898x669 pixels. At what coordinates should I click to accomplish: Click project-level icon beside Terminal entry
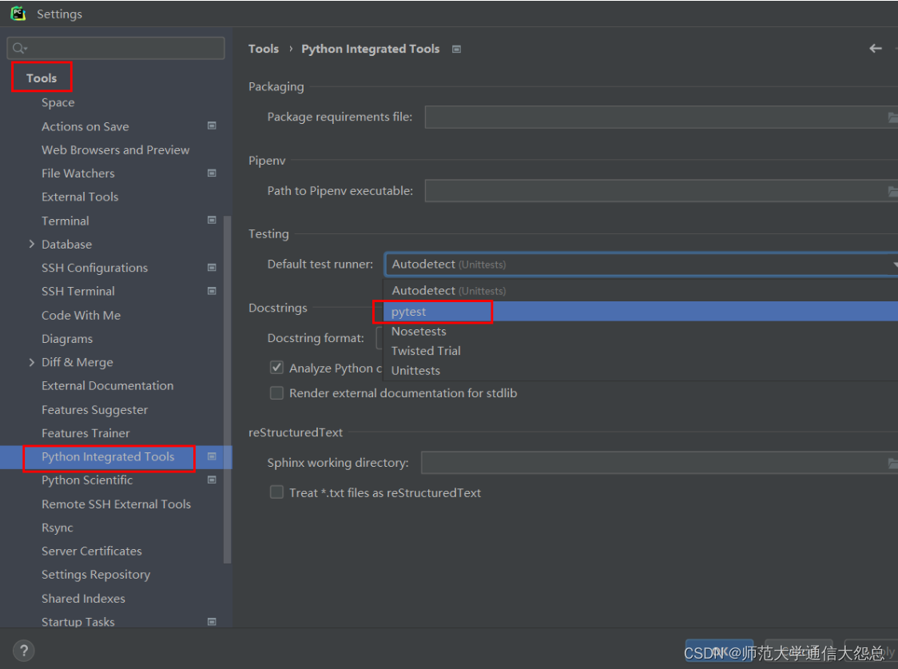coord(212,220)
